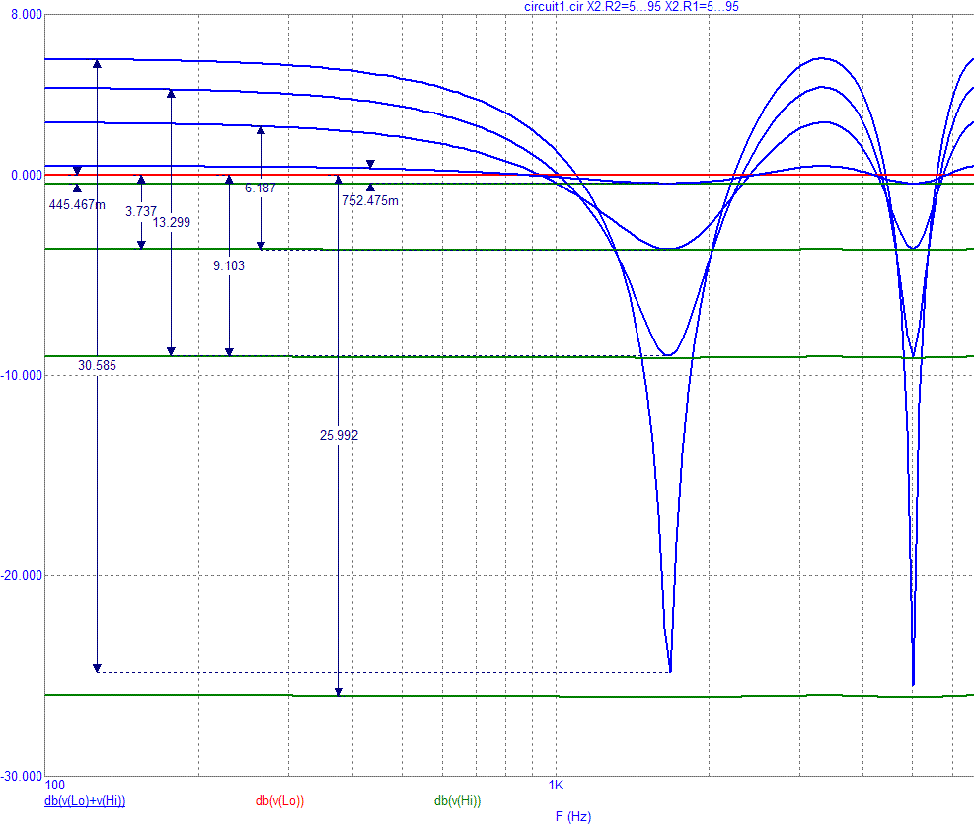Click the db(v(Lo)) red legend label
Viewport: 974px width, 826px height.
point(279,801)
